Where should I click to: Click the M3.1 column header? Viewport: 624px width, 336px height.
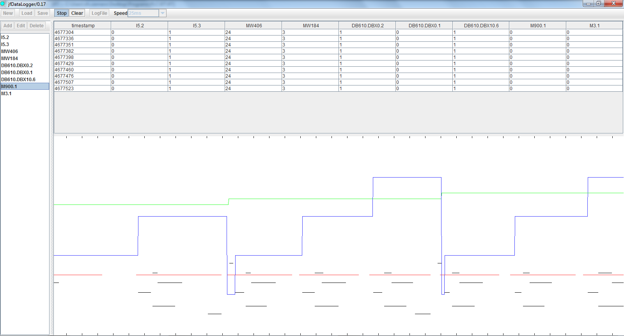[x=594, y=26]
